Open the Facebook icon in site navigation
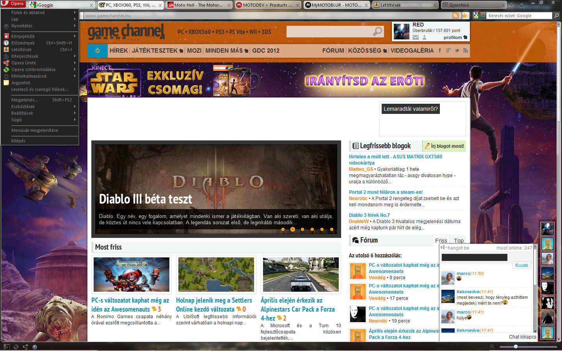Image resolution: width=562 pixels, height=351 pixels. pyautogui.click(x=440, y=50)
